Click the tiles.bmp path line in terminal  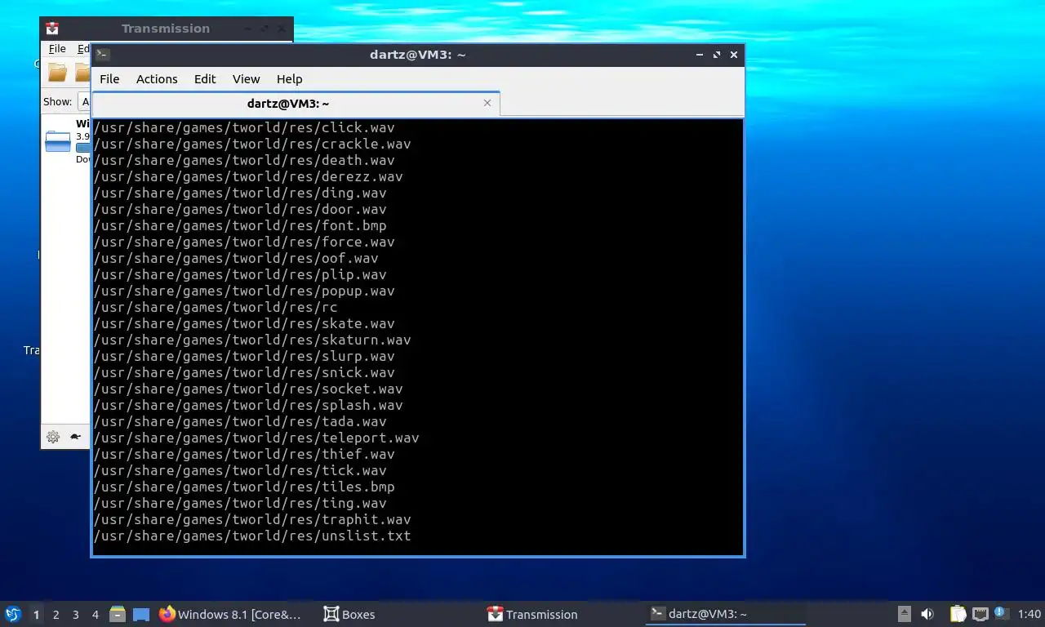[x=244, y=487]
